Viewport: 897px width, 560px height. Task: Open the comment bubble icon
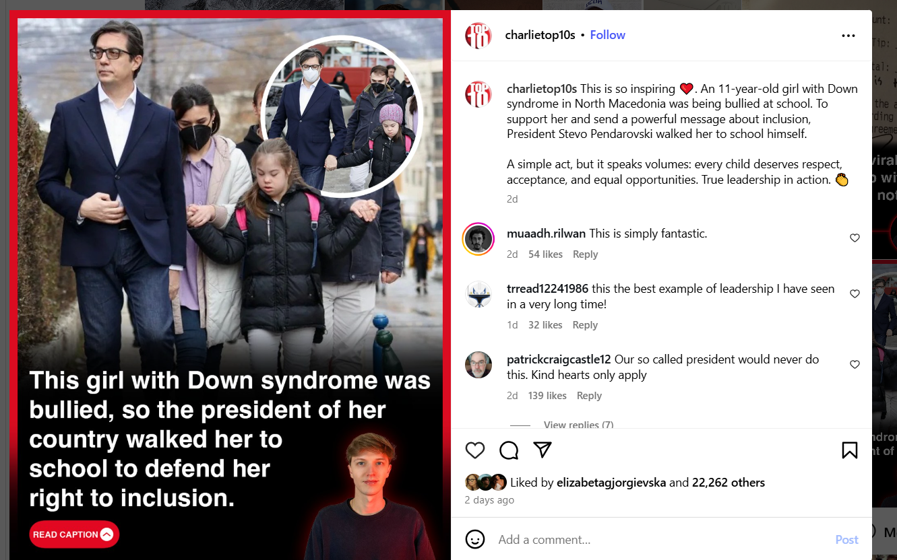509,450
